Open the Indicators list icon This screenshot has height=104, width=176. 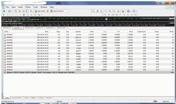(x=123, y=11)
